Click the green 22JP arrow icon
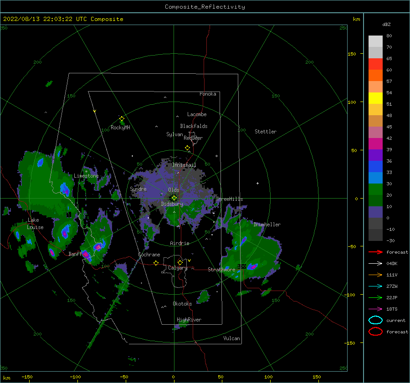 tap(375, 297)
